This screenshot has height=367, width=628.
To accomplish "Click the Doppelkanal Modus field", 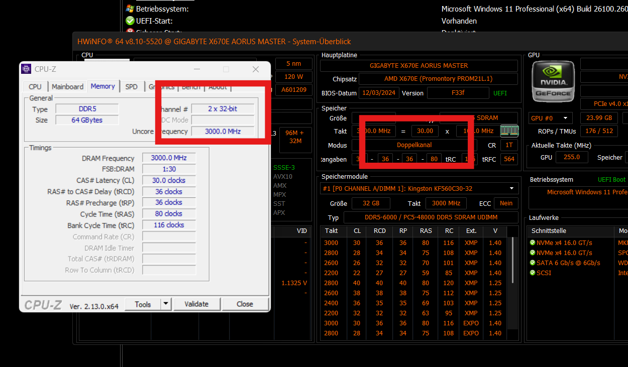I will (x=414, y=145).
